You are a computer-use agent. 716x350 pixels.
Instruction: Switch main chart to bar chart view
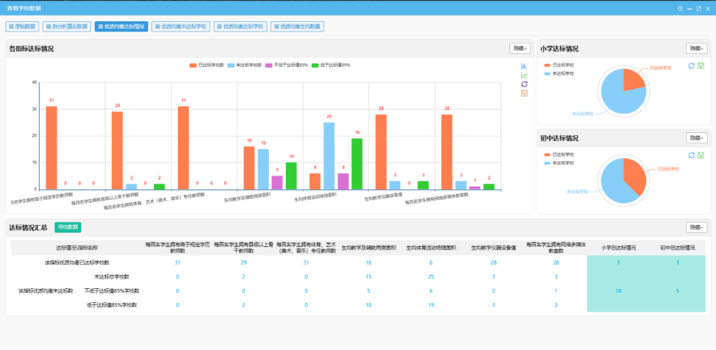pos(524,65)
